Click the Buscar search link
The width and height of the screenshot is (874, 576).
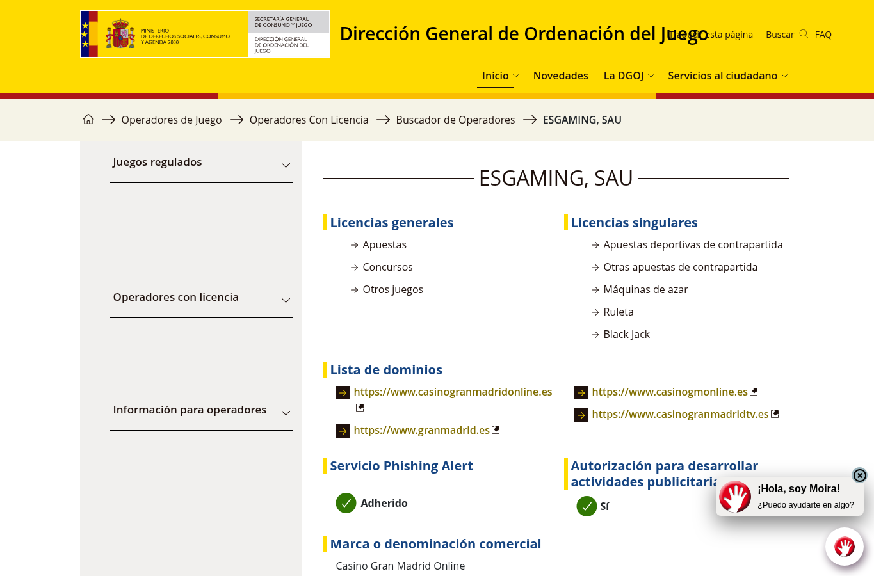click(780, 35)
